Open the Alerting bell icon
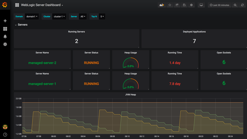Screen dimensions: 247x139 [x=5, y=37]
